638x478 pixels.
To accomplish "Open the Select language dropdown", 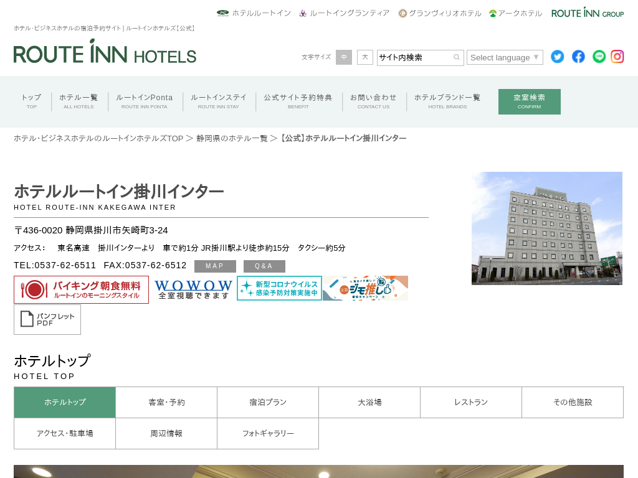I will (505, 57).
